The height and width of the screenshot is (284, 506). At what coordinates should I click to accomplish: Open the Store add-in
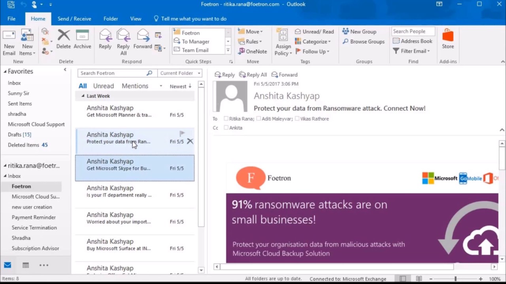coord(448,39)
